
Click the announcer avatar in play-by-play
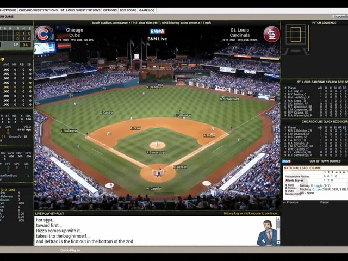pyautogui.click(x=267, y=233)
